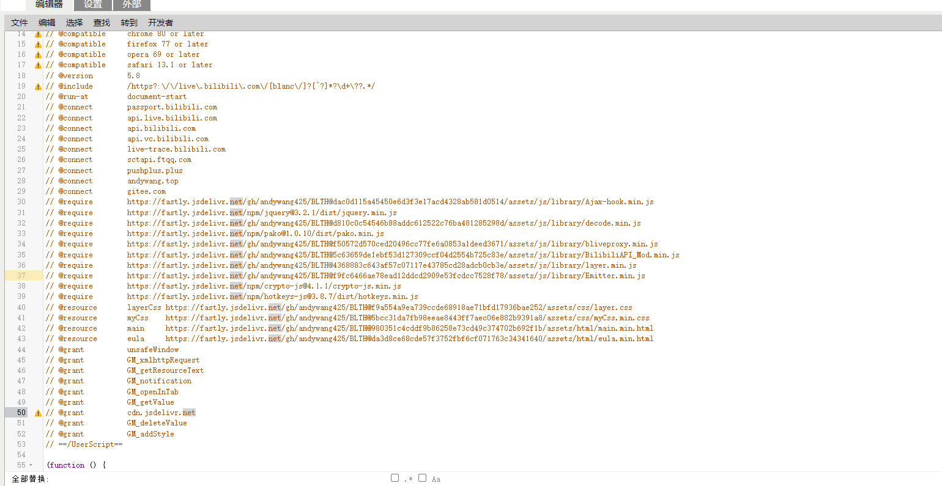Click the warning icon next to the @include line

pyautogui.click(x=37, y=86)
